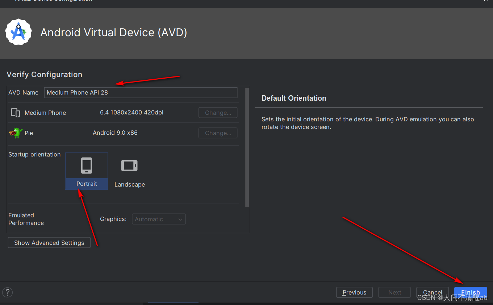Image resolution: width=493 pixels, height=305 pixels.
Task: Click the Landscape phone icon
Action: pos(129,166)
